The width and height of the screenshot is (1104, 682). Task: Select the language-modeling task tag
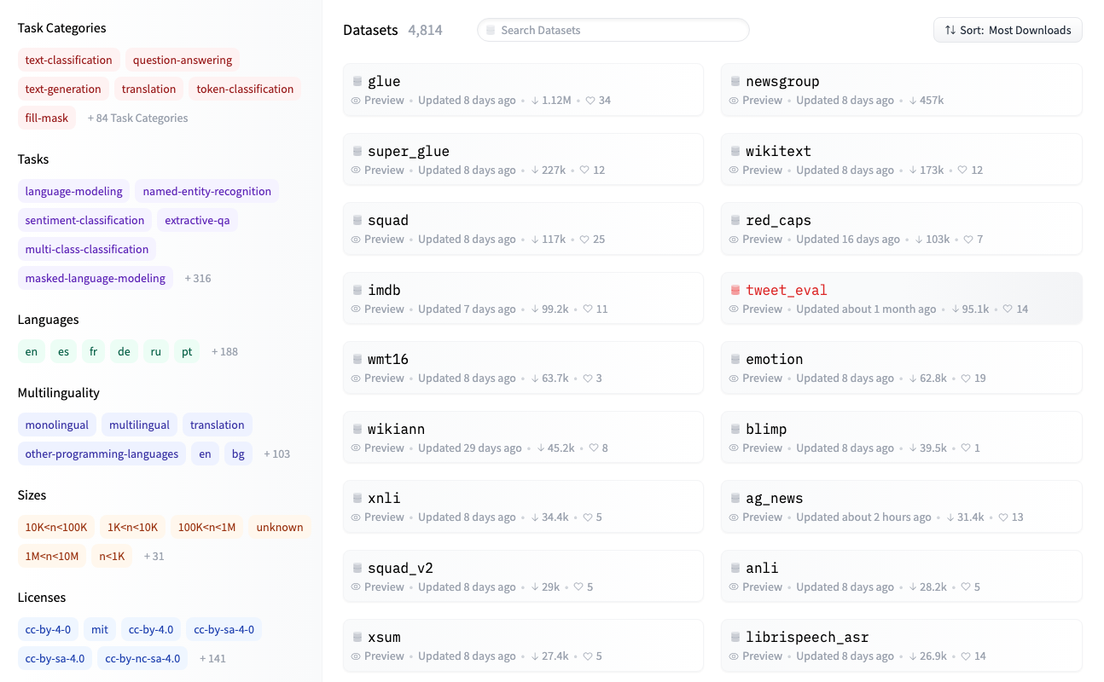pos(73,191)
